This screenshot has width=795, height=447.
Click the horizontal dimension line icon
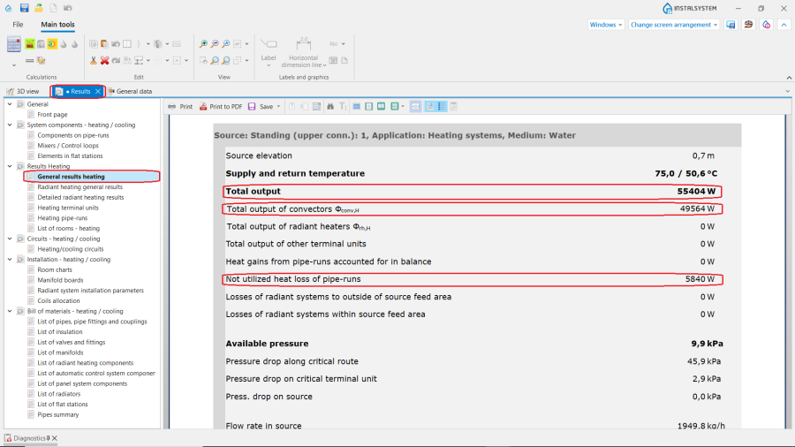[x=303, y=44]
